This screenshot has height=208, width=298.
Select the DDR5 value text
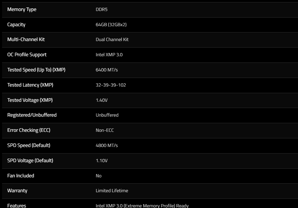pos(101,10)
